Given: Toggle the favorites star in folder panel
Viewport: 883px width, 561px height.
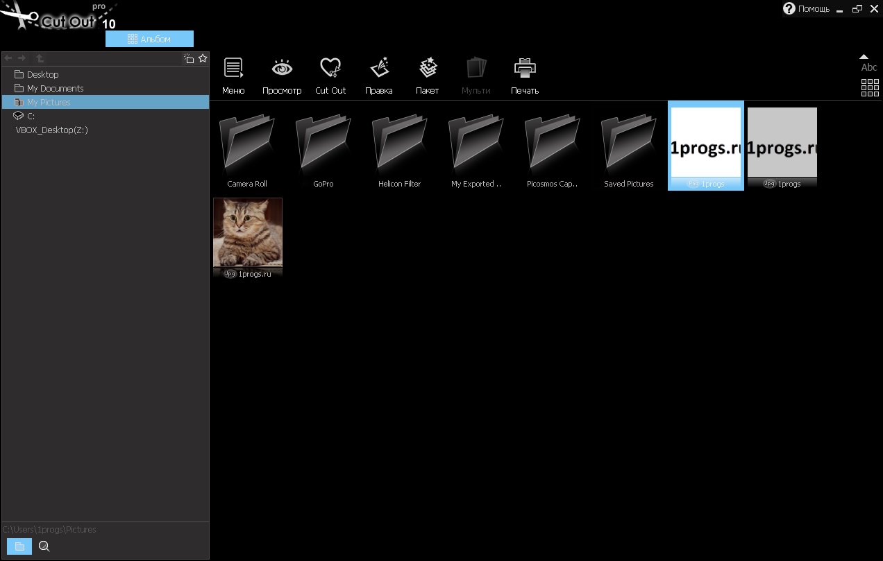Looking at the screenshot, I should tap(203, 58).
